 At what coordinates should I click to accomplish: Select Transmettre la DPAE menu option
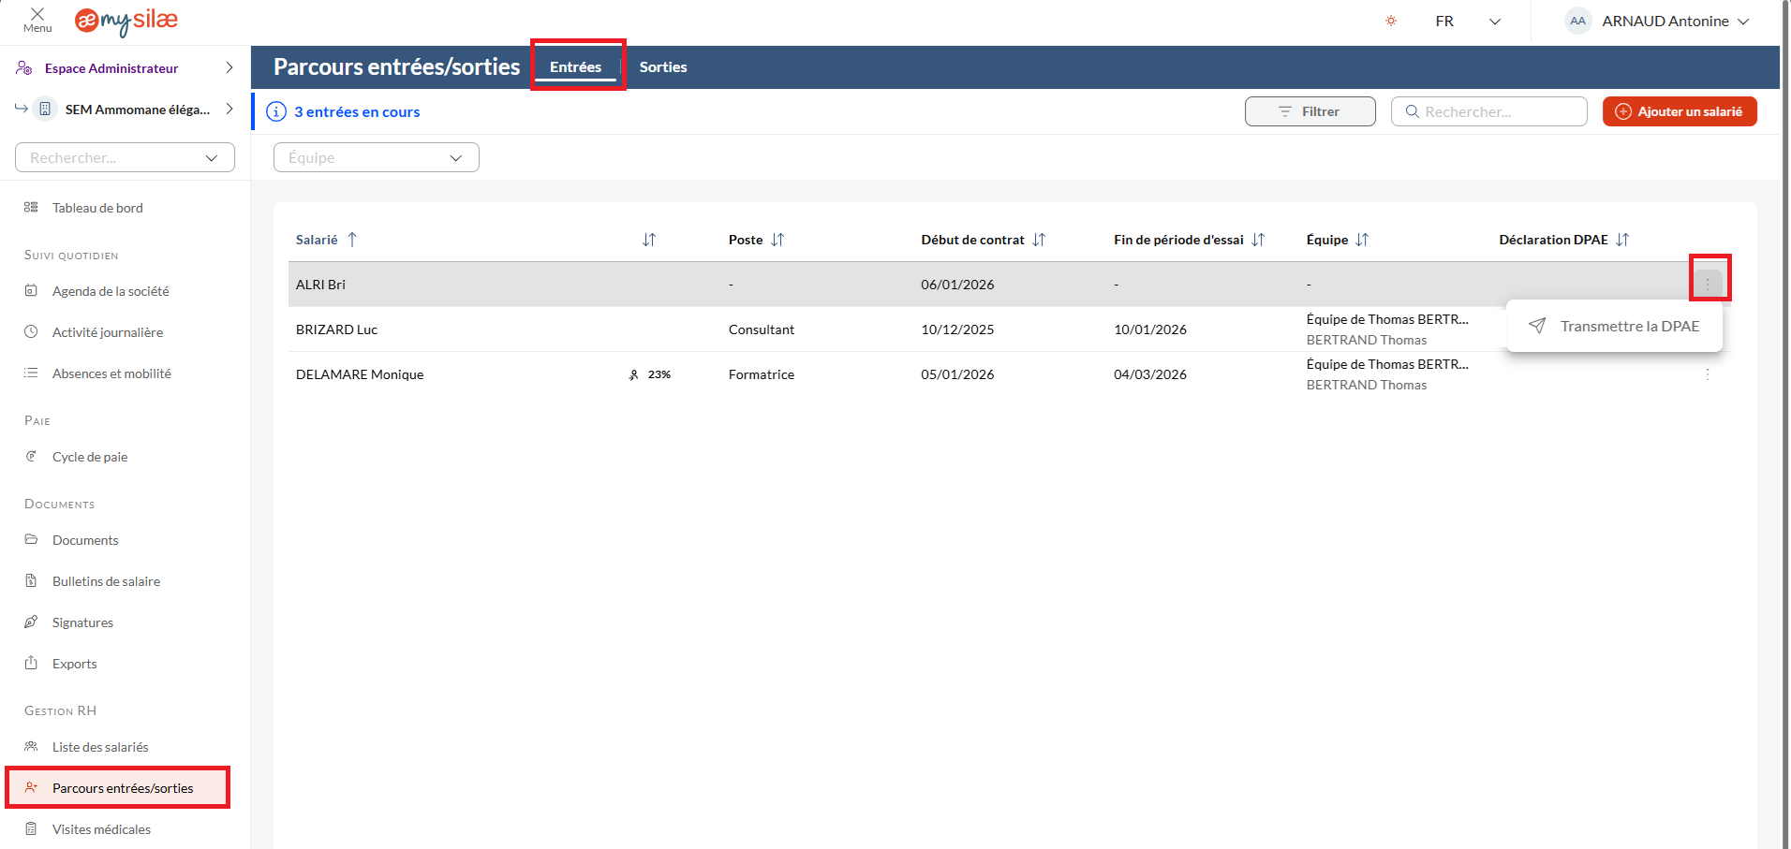[x=1628, y=326]
